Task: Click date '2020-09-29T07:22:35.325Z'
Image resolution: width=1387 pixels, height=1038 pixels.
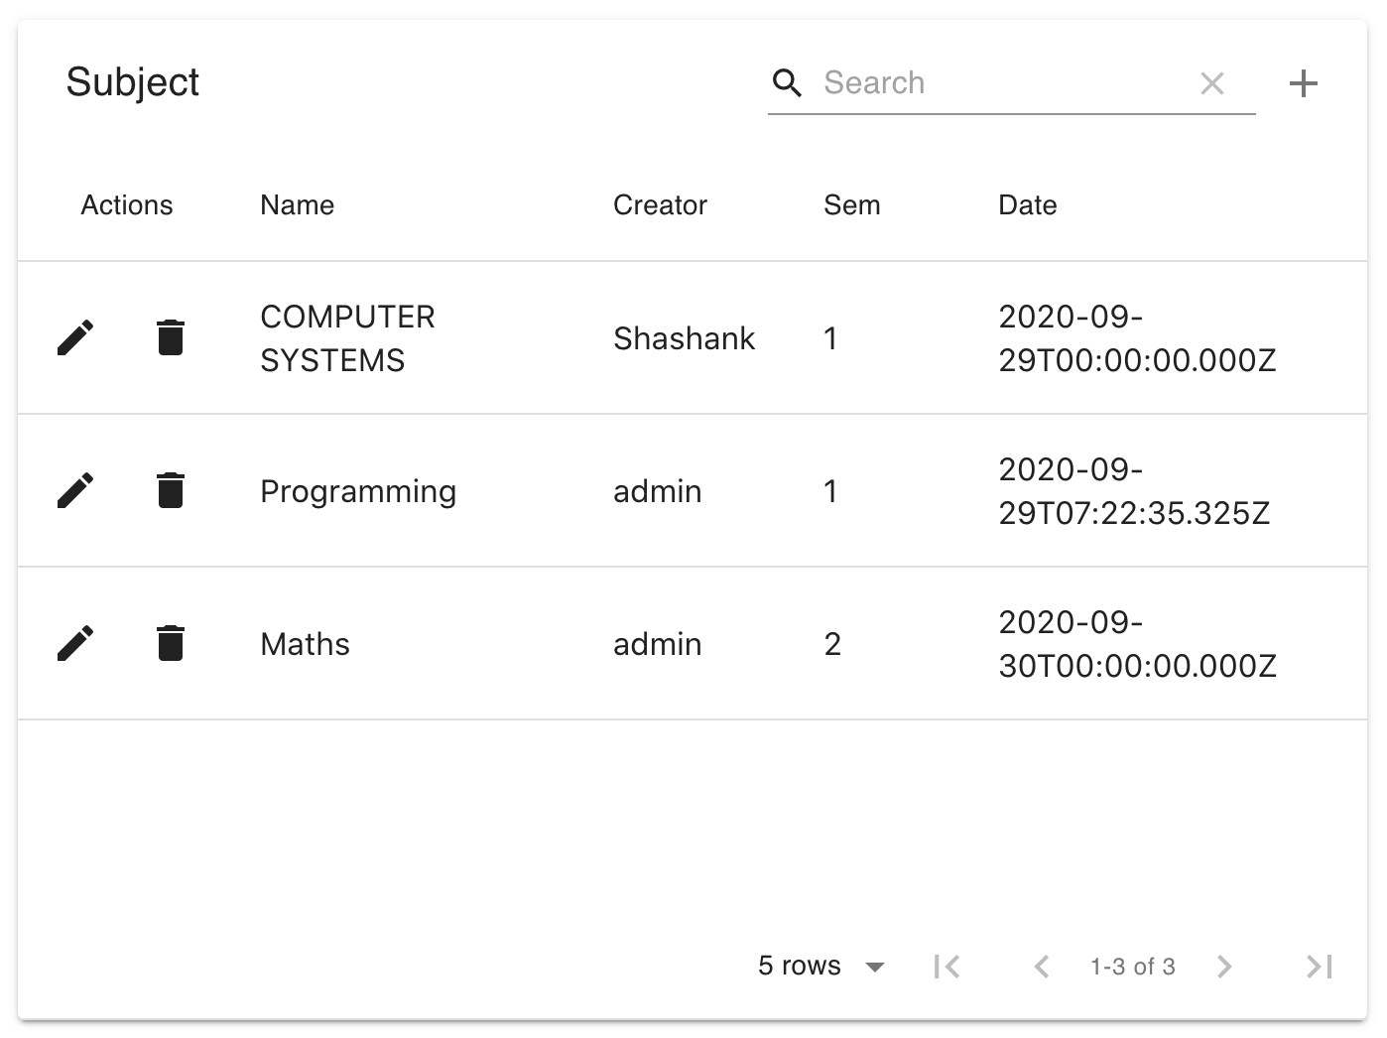Action: coord(1134,491)
